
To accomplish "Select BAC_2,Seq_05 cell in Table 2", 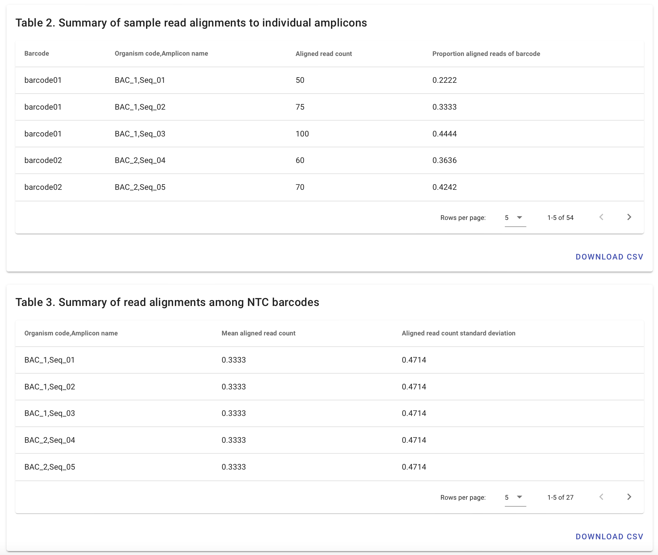I will pyautogui.click(x=140, y=187).
